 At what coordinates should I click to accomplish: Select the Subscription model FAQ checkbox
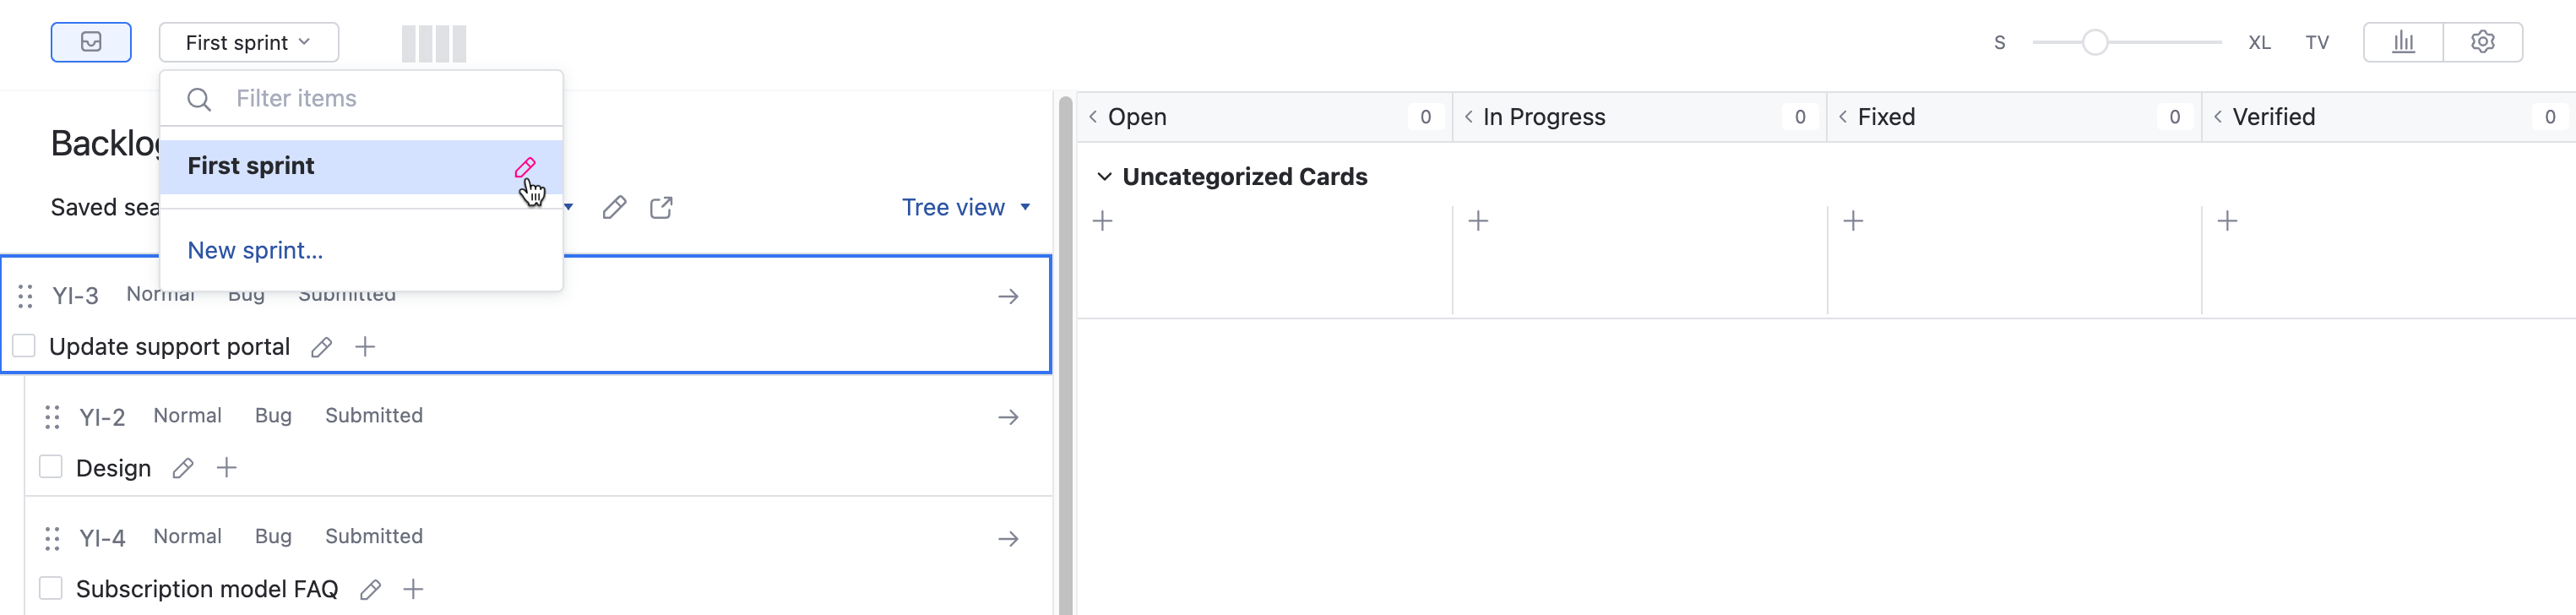point(51,588)
